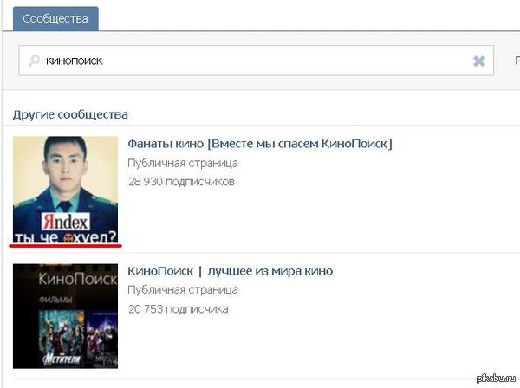Viewport: 520px width, 388px height.
Task: Click the 20 753 подписчика count
Action: tap(178, 308)
